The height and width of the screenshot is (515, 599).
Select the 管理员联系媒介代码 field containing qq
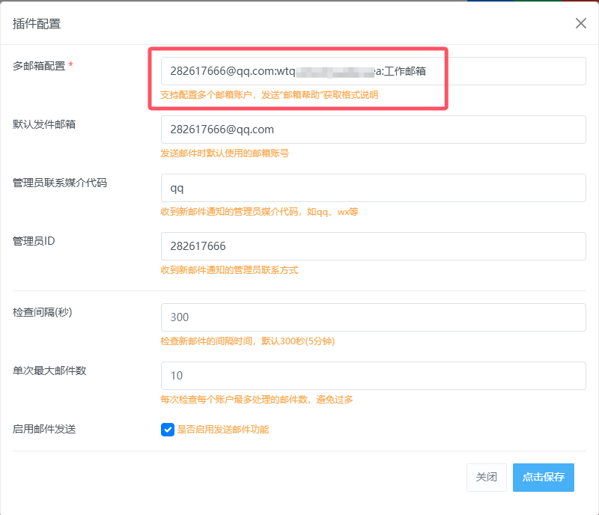[373, 188]
